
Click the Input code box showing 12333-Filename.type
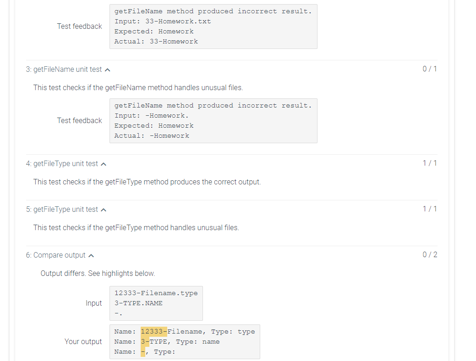coord(156,303)
